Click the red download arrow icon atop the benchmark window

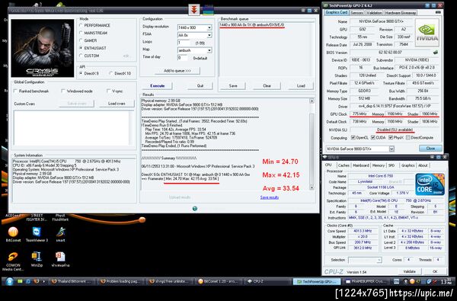click(193, 10)
